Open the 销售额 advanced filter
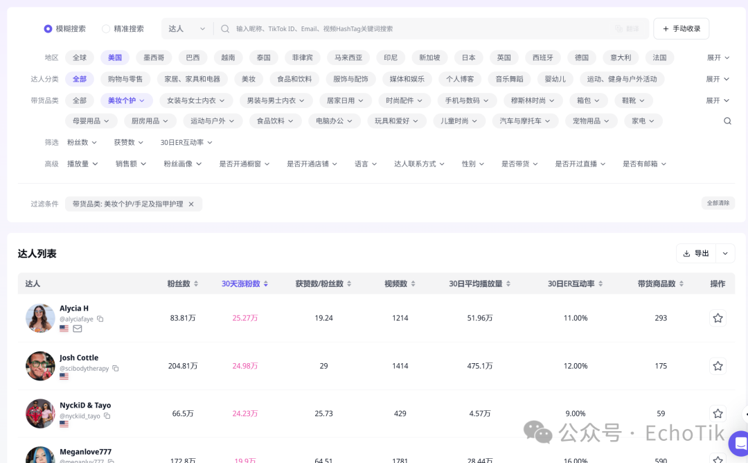This screenshot has width=748, height=463. (131, 164)
